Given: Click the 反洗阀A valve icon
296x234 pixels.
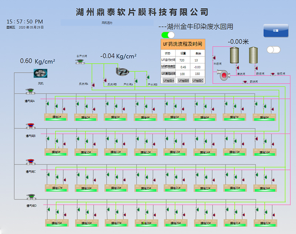Looking at the screenshot, I should (93, 85).
